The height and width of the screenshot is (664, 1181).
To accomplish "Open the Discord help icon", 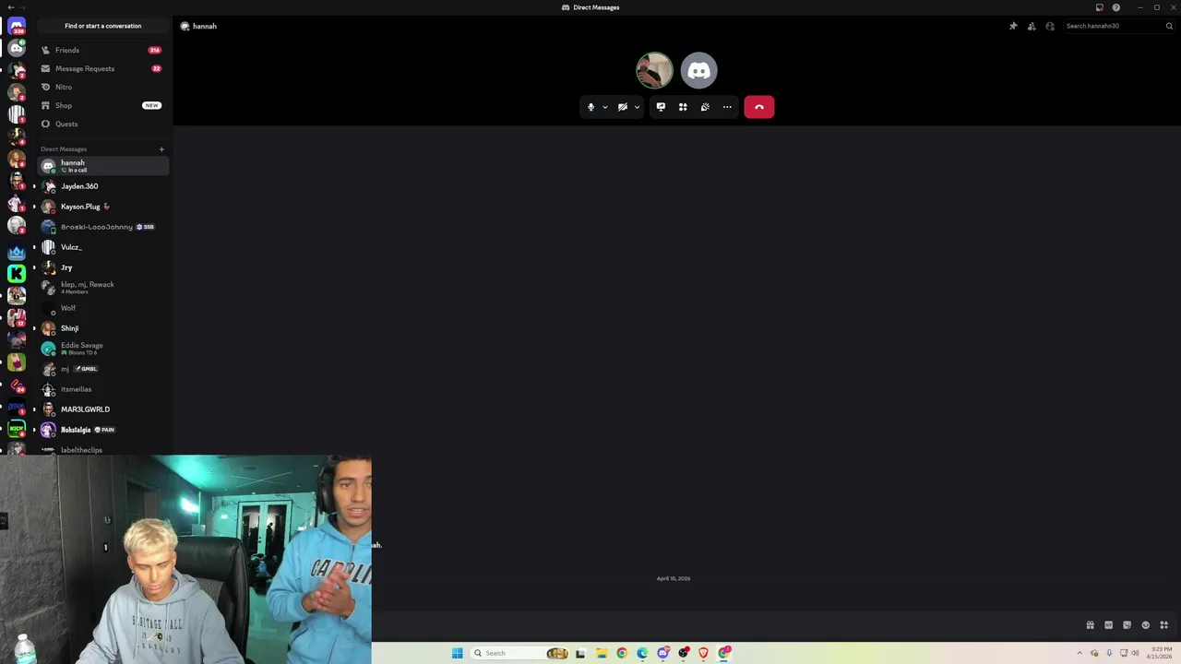I will coord(1115,7).
